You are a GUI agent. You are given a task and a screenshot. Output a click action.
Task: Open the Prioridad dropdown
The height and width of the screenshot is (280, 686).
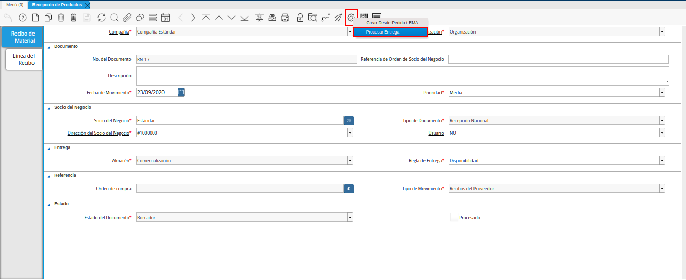point(662,93)
